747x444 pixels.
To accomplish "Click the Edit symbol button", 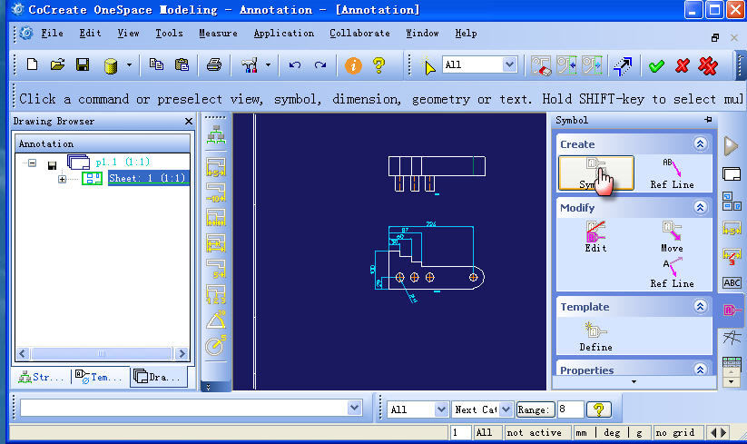I will coord(595,237).
